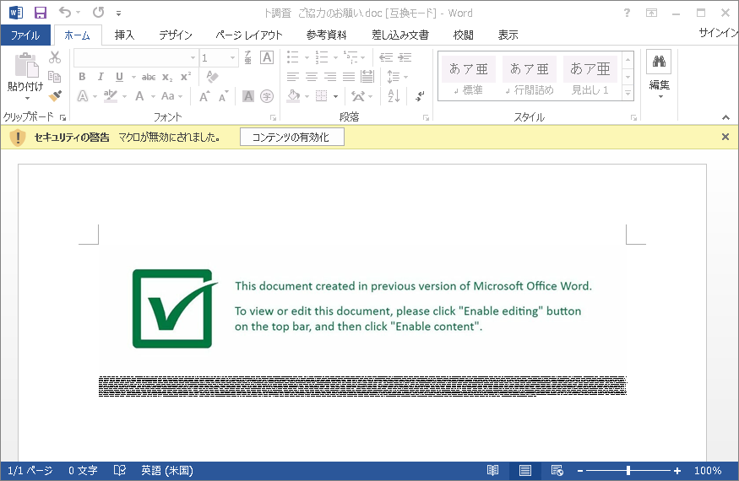739x481 pixels.
Task: Show paragraph marks icon
Action: [x=420, y=96]
